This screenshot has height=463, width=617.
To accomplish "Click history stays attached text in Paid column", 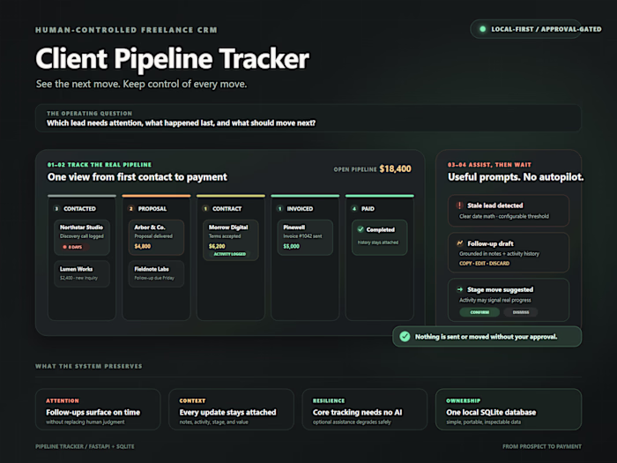I will (378, 243).
